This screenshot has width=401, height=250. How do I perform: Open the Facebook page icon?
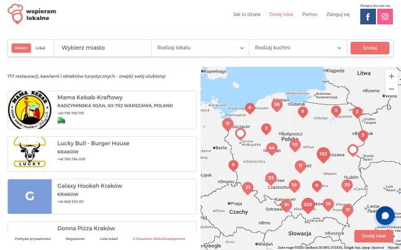(368, 17)
